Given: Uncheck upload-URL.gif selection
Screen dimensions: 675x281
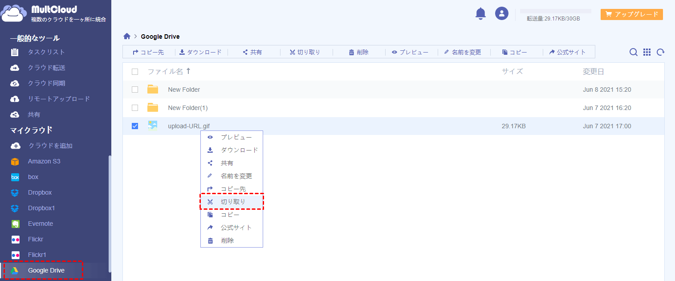Looking at the screenshot, I should point(135,126).
